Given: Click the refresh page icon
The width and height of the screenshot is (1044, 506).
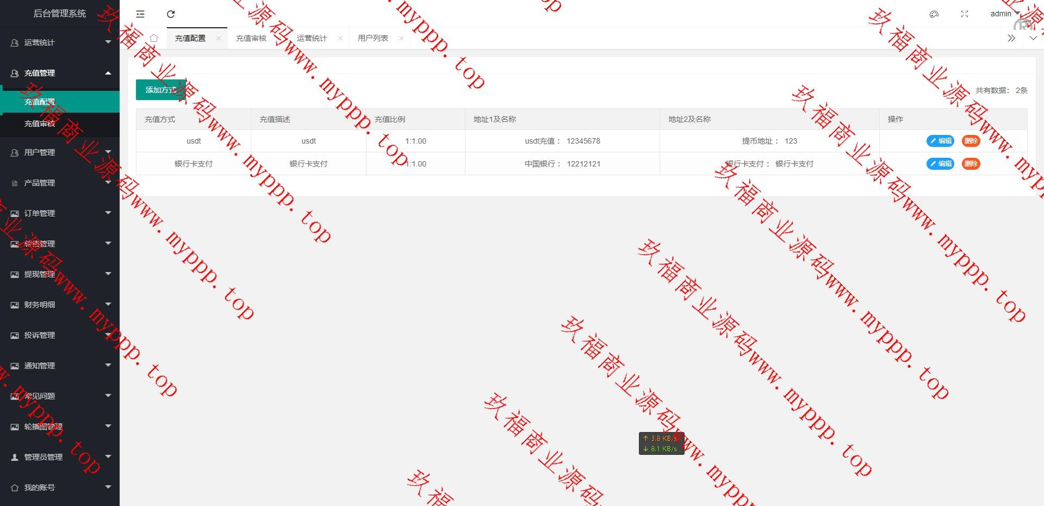Looking at the screenshot, I should pyautogui.click(x=171, y=14).
